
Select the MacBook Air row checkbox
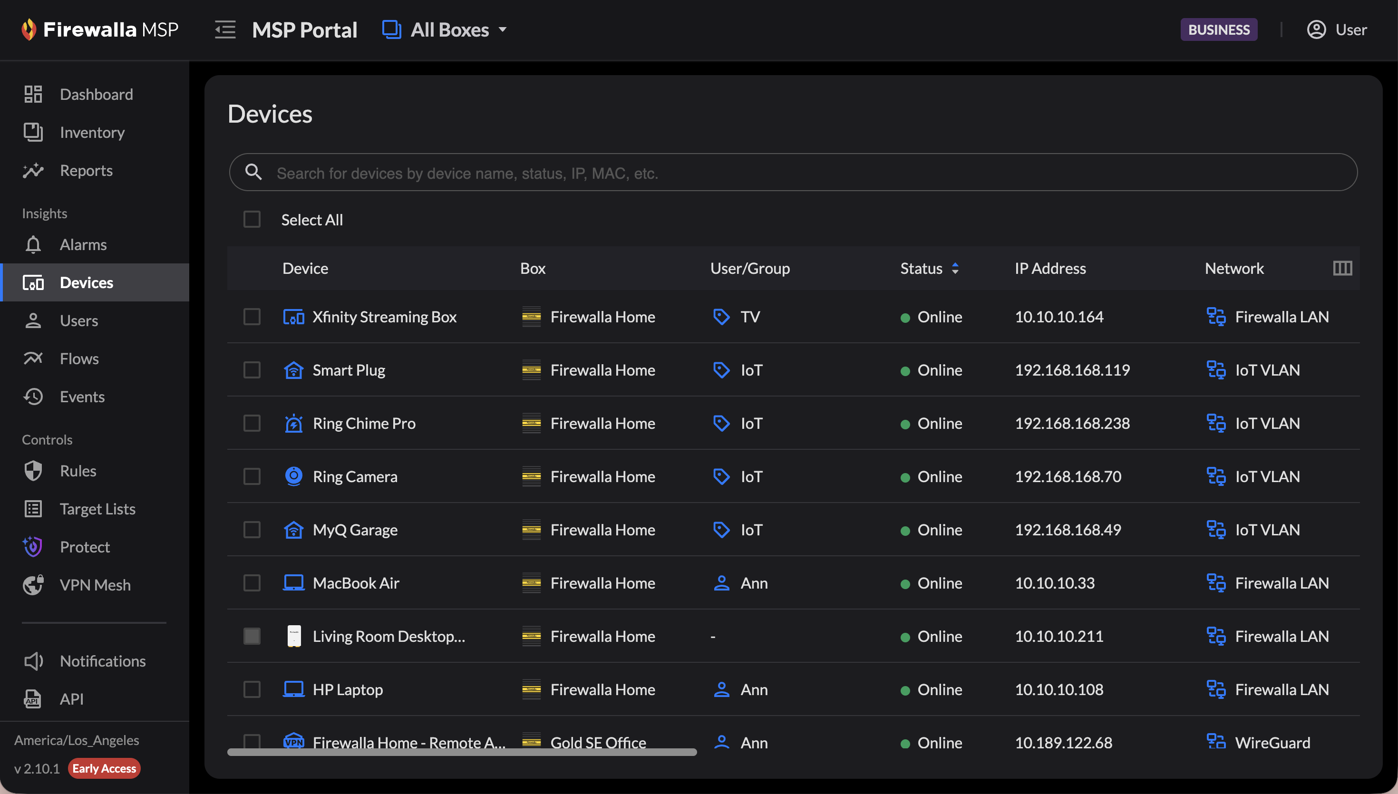click(x=252, y=582)
